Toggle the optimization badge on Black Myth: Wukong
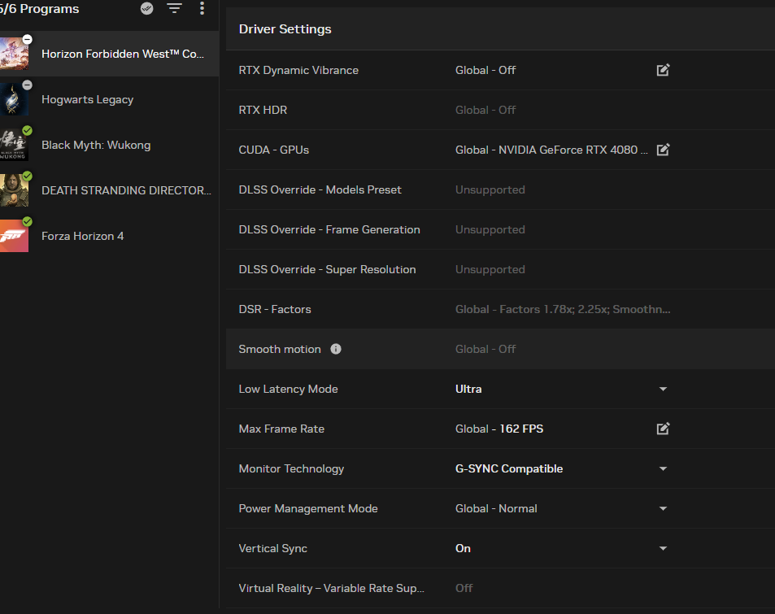 pyautogui.click(x=28, y=130)
